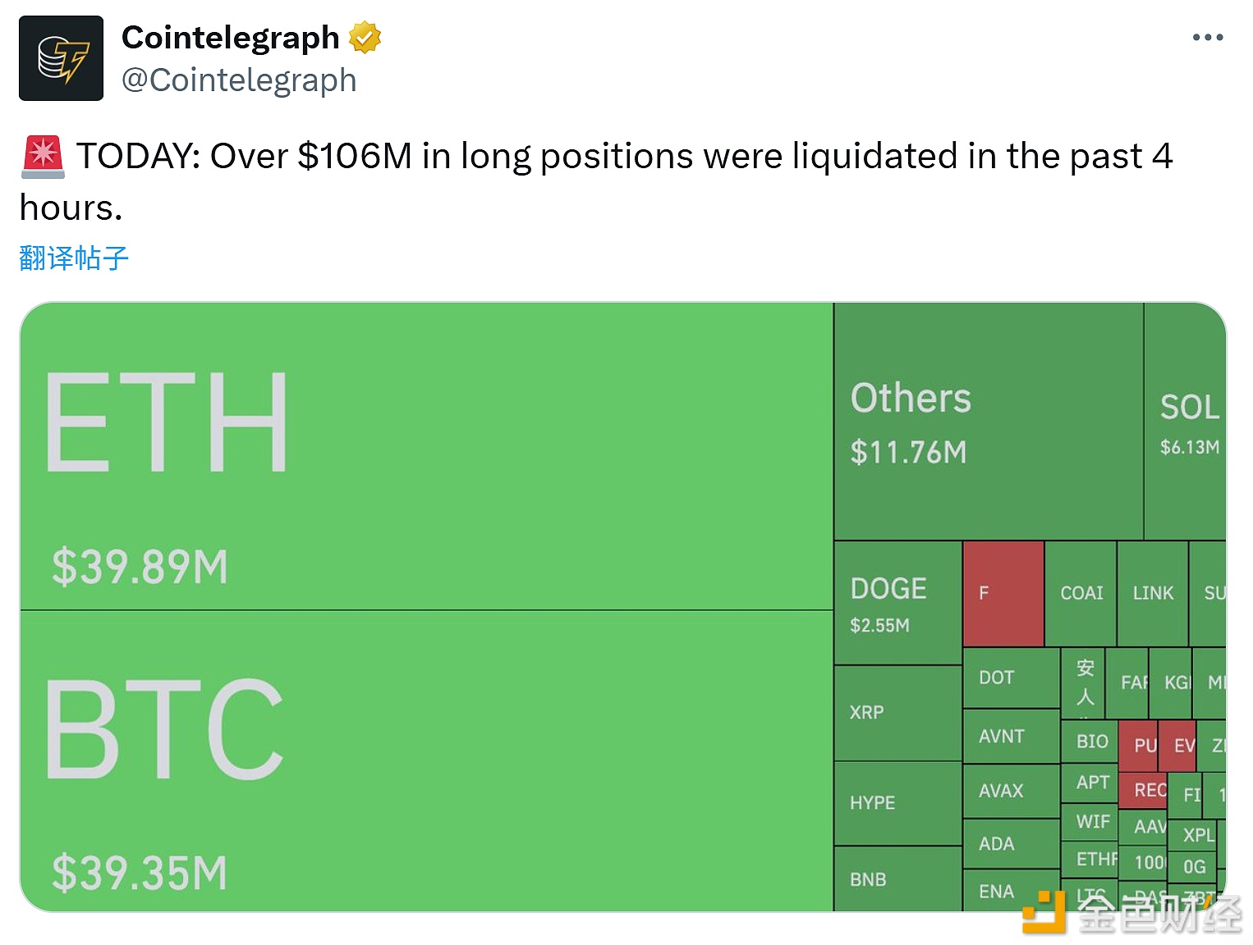Viewport: 1253px width, 945px height.
Task: Open the @Cointelegraph handle link
Action: point(239,80)
